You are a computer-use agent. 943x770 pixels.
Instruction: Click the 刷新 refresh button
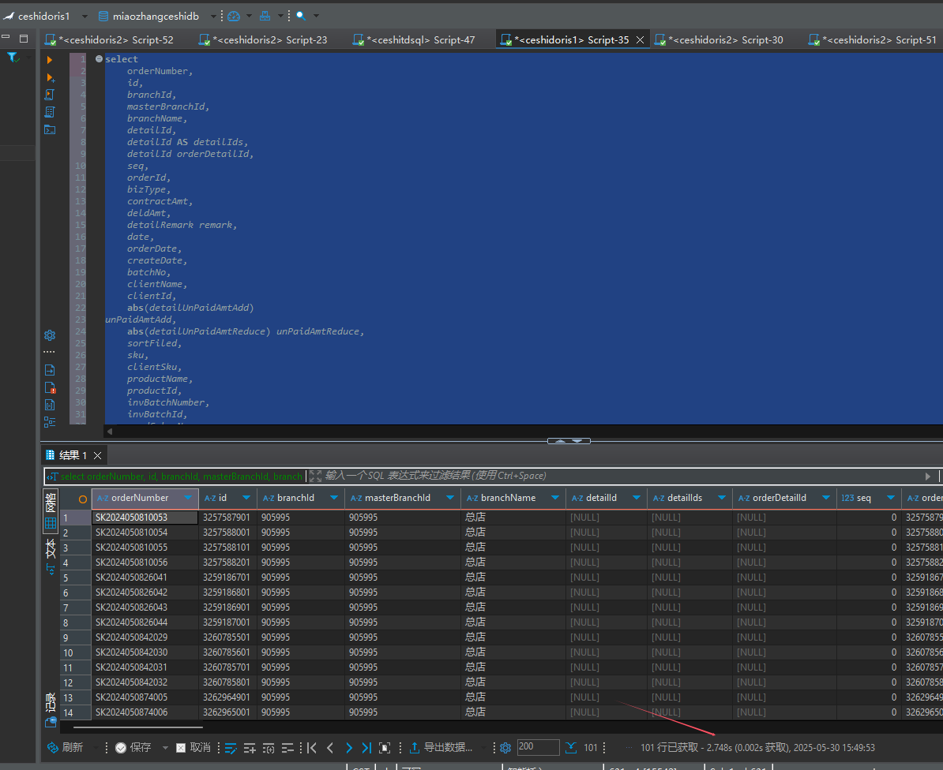tap(65, 748)
